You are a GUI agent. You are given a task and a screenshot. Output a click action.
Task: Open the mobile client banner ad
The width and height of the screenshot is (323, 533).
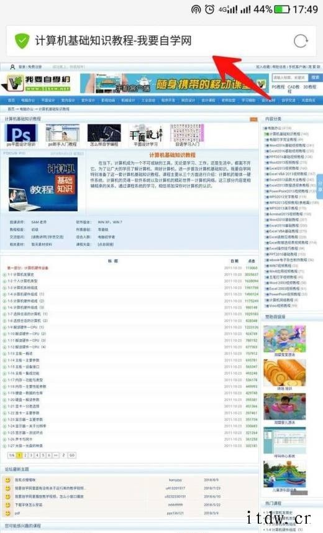173,83
